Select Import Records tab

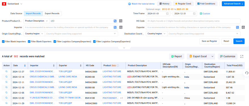[x=33, y=14]
